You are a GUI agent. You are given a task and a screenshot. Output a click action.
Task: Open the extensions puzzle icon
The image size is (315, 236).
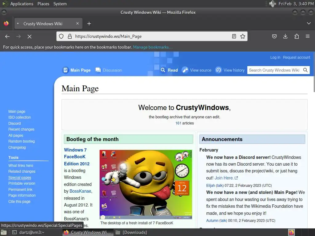tap(297, 36)
